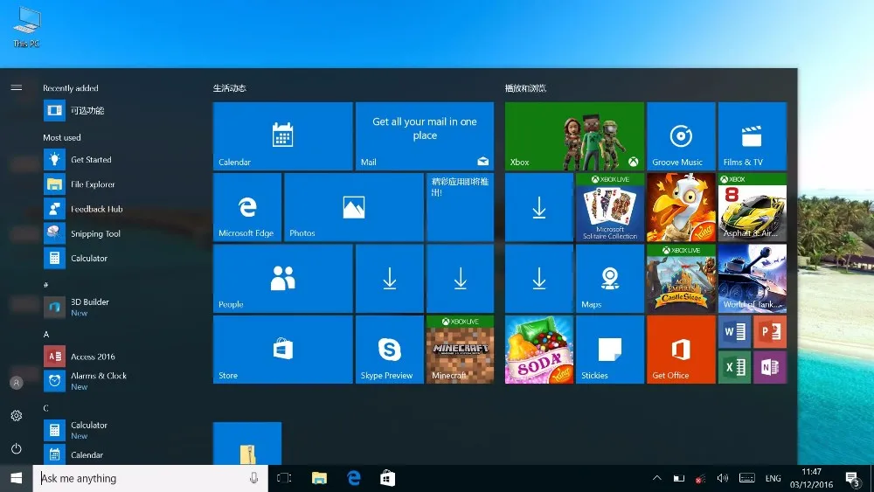Open the World of Tanks tile
Screen dimensions: 874x492
point(752,279)
